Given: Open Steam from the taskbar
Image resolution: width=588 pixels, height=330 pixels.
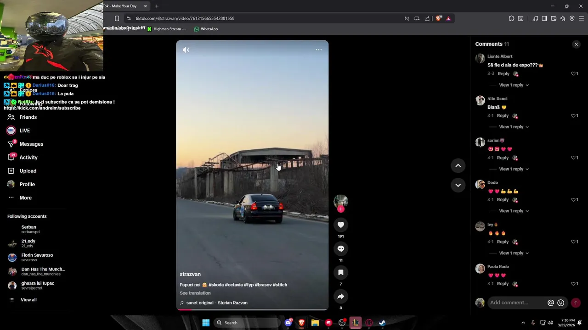Looking at the screenshot, I should tap(382, 323).
